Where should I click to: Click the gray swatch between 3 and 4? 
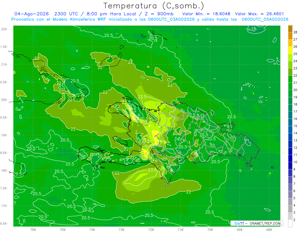tap(290, 209)
